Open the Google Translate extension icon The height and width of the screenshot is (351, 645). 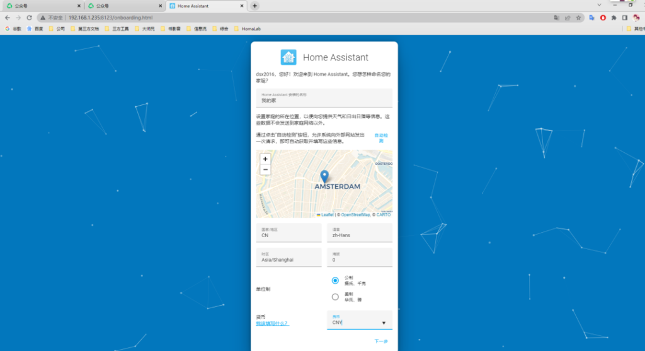click(x=591, y=18)
